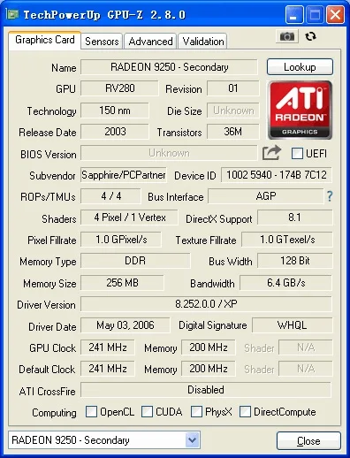Click the Close button
Image resolution: width=350 pixels, height=458 pixels.
click(308, 441)
